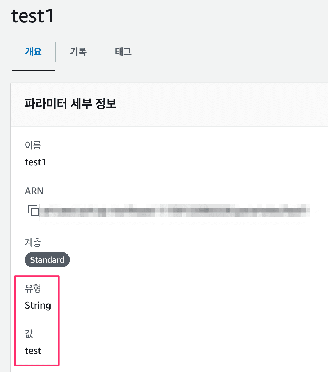Open the 태그 tab
This screenshot has height=372, width=328.
123,52
